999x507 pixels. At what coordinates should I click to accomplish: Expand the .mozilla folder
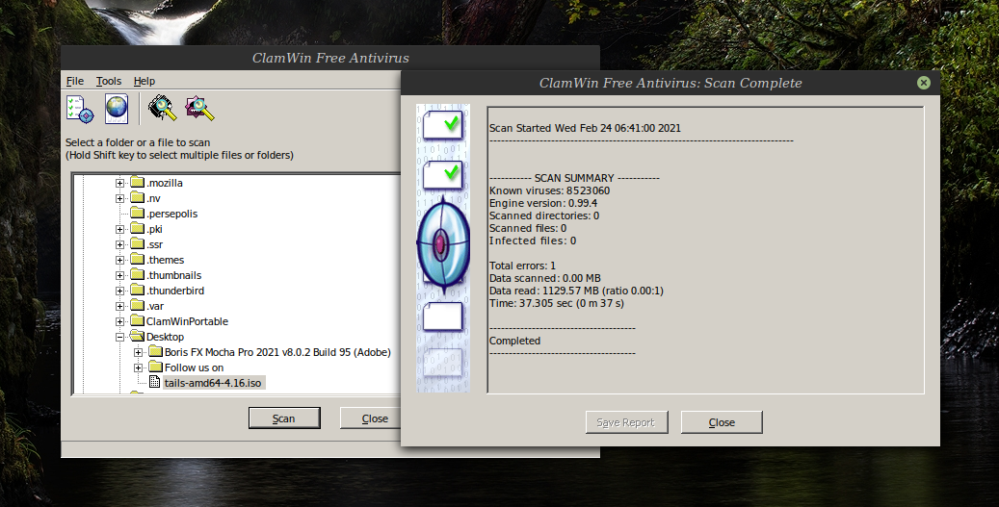[119, 183]
